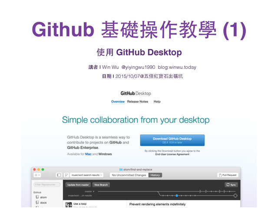
Task: Switch to No Uncommitted Changes view
Action: tap(129, 175)
